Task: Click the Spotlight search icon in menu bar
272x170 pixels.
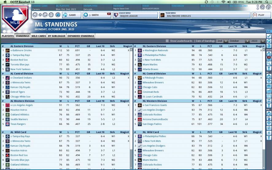Action: pyautogui.click(x=267, y=2)
